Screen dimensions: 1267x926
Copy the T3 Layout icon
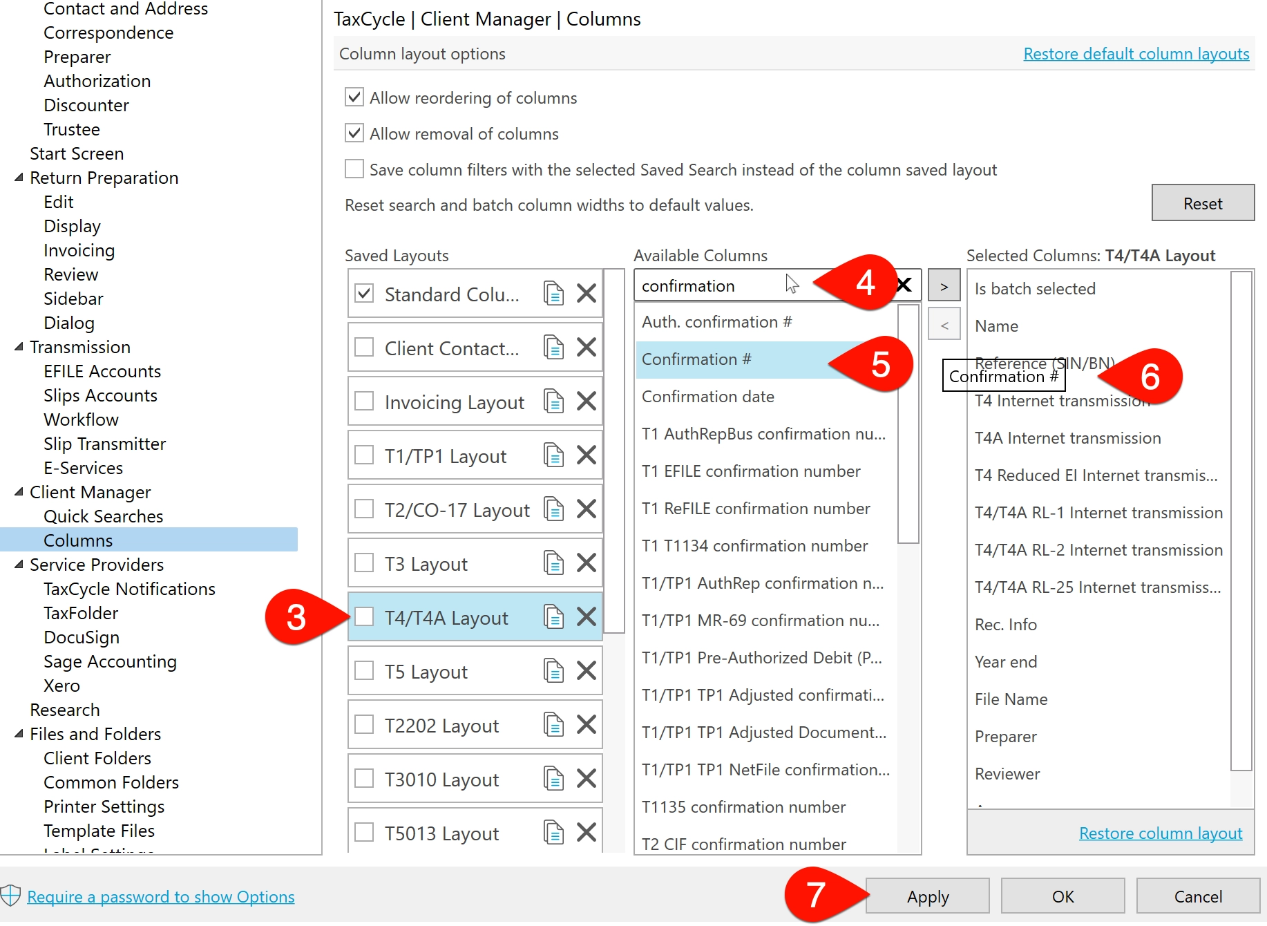553,563
